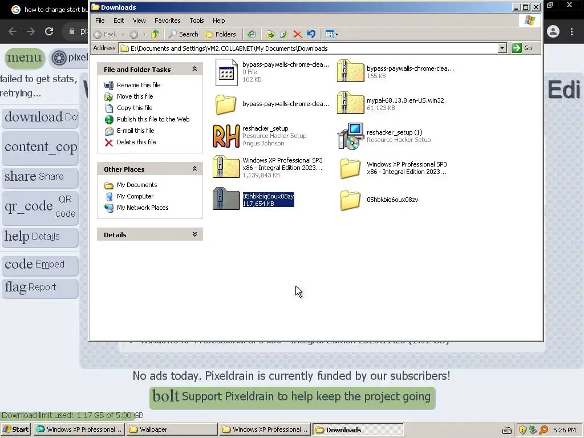Click the Back toolbar button
584x438 pixels.
pos(106,34)
